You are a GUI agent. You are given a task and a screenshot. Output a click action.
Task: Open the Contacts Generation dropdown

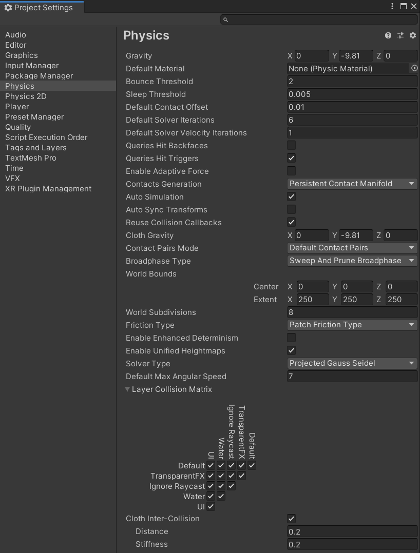(352, 184)
